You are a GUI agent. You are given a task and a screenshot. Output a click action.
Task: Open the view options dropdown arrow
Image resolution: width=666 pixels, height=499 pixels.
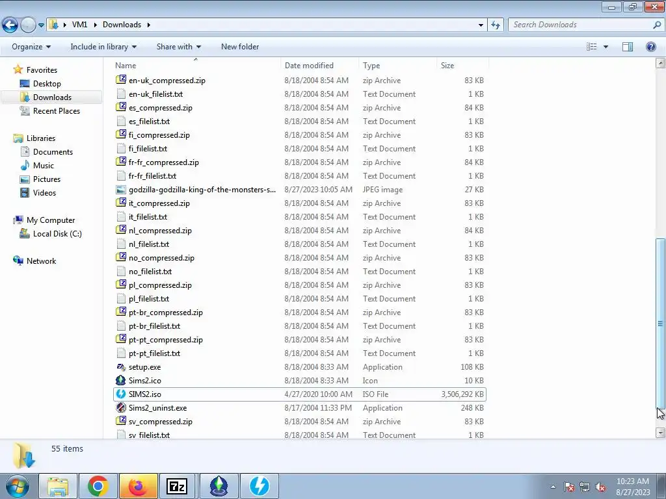(x=606, y=47)
